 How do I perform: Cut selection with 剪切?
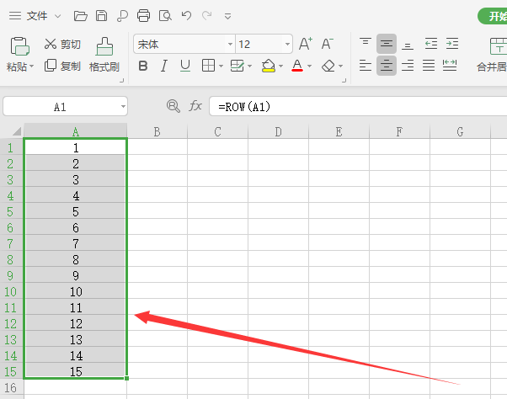[62, 44]
